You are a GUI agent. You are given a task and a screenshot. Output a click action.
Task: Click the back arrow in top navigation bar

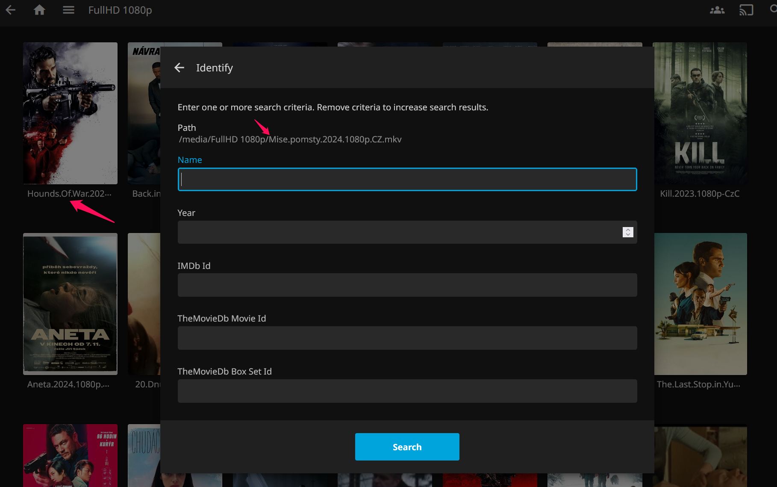[11, 10]
